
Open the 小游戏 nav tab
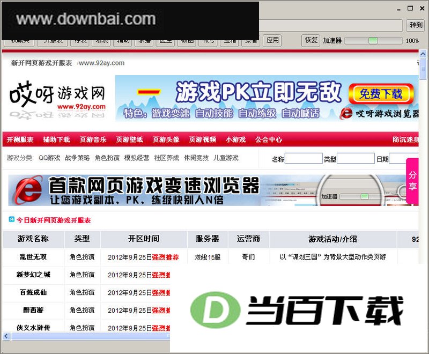(235, 139)
